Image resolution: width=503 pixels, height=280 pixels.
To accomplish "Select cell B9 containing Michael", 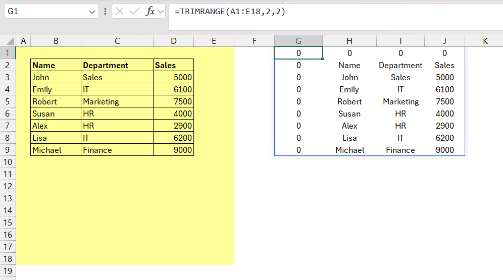I will point(56,150).
